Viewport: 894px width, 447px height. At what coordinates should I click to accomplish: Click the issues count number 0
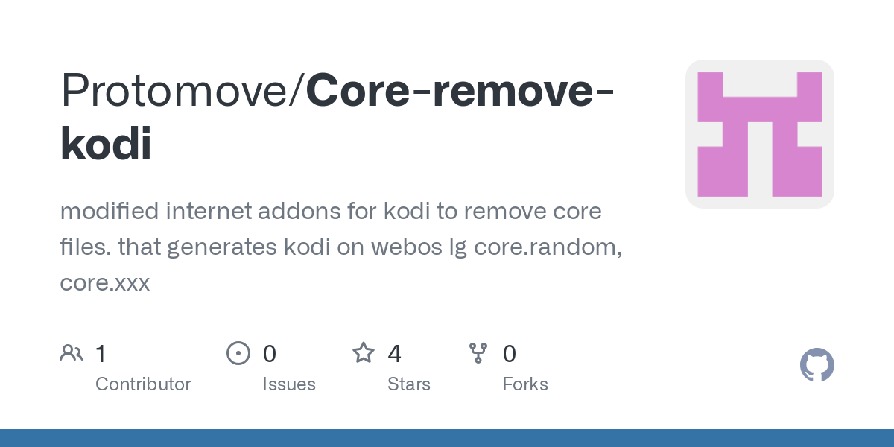270,353
